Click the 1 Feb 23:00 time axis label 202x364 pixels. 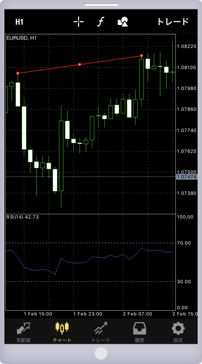click(x=88, y=314)
